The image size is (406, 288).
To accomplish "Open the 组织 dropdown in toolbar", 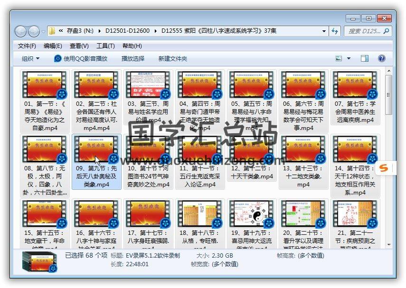I will pos(30,59).
